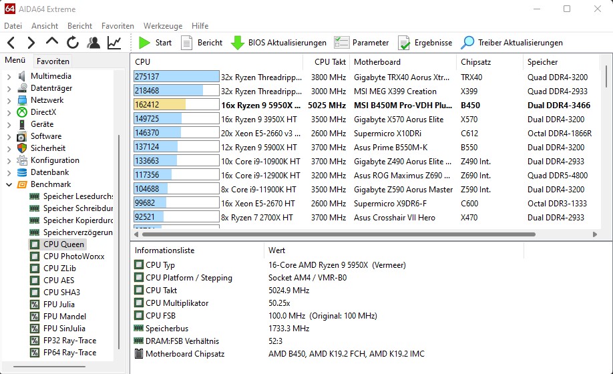Image resolution: width=613 pixels, height=374 pixels.
Task: Open the graph chart icon in toolbar
Action: (x=114, y=43)
